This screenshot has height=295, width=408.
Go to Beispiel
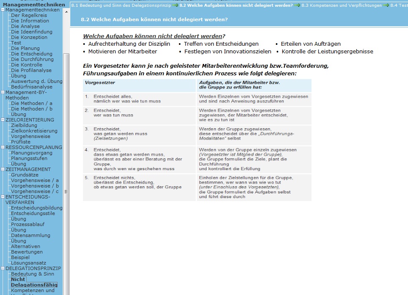20,257
